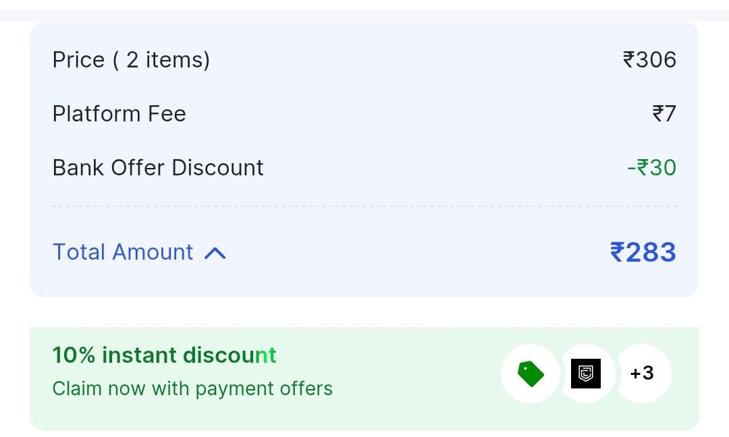This screenshot has height=437, width=729.
Task: Click the ₹7 platform fee amount
Action: pyautogui.click(x=664, y=114)
